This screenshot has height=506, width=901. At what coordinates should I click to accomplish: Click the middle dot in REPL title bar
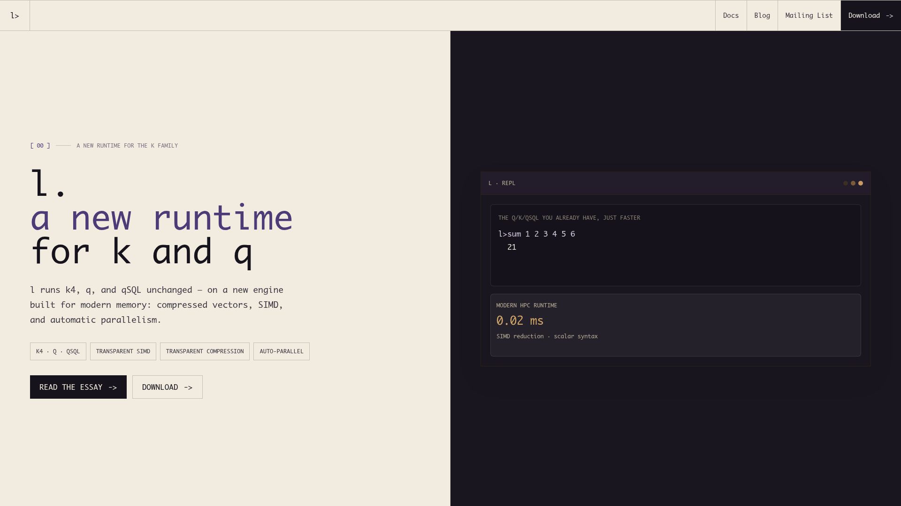853,183
